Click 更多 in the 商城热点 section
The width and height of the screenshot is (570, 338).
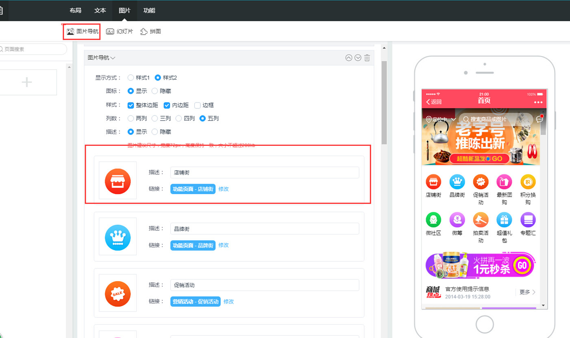point(527,292)
